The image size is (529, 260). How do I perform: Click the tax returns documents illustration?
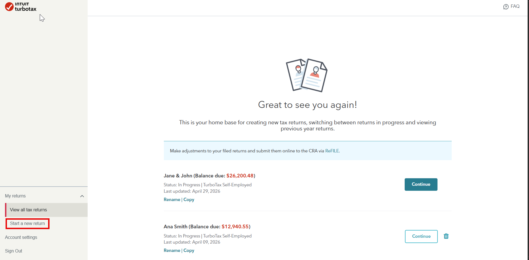[x=307, y=75]
